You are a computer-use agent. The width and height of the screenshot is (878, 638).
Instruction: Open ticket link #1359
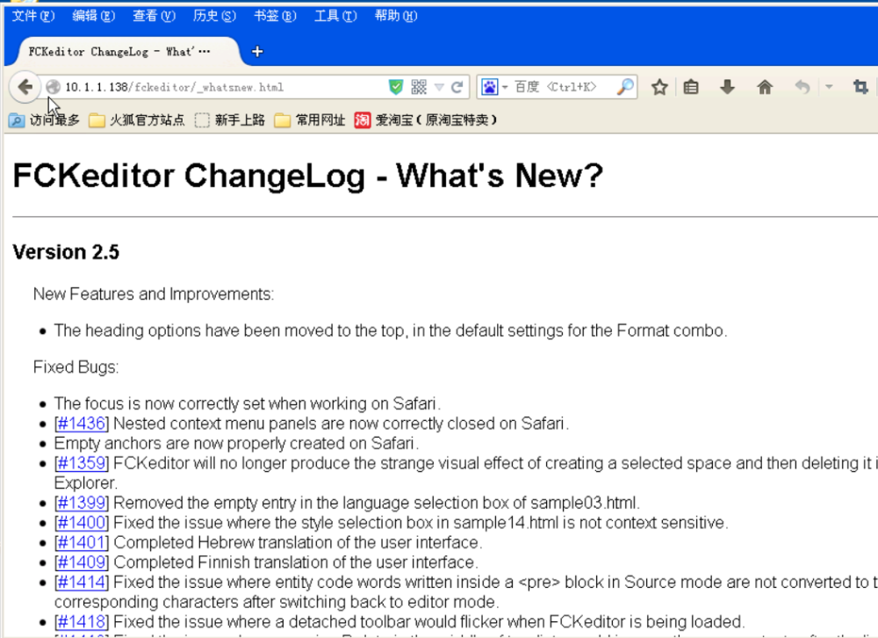coord(82,463)
